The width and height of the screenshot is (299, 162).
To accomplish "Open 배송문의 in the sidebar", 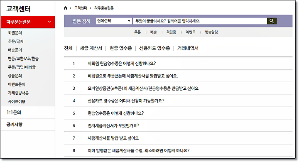I will (x=15, y=50).
